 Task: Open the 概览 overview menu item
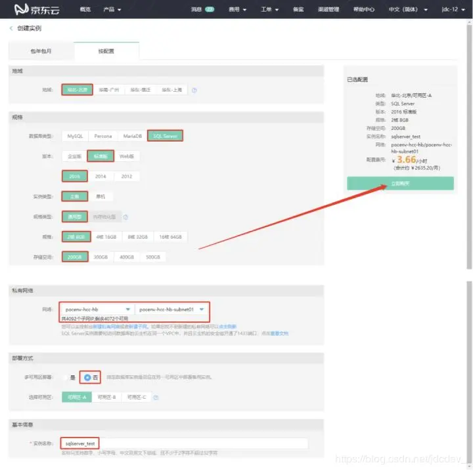[85, 9]
